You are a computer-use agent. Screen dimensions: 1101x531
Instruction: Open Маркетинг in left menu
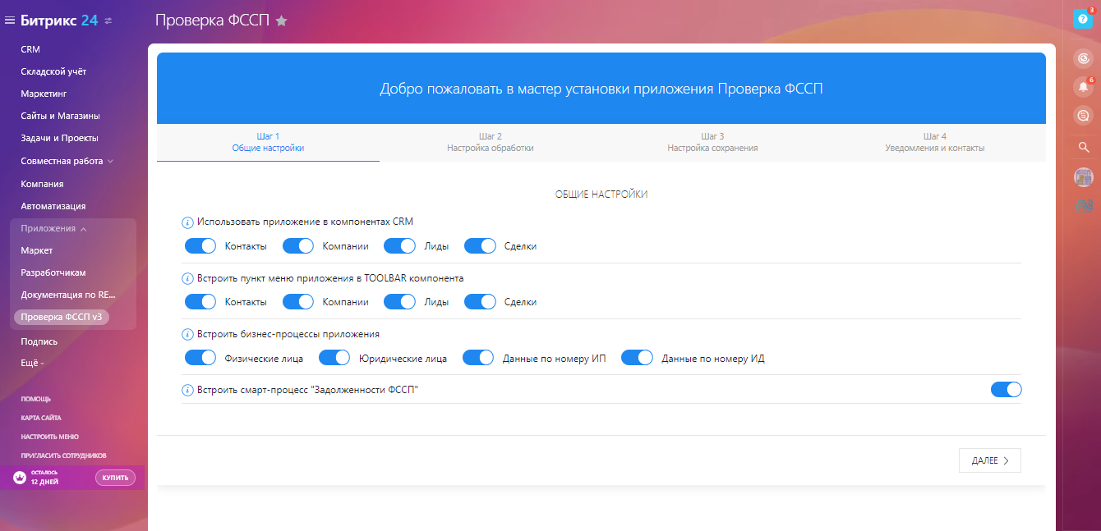(44, 94)
